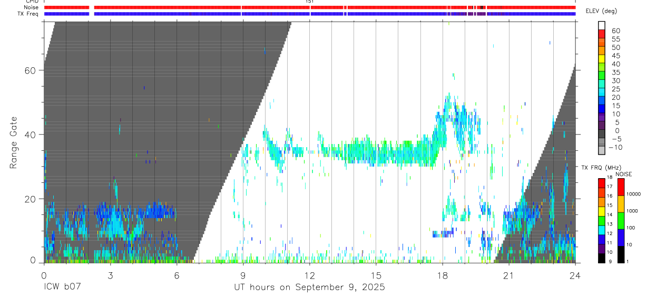Select the '20' tick label on the Range Gate axis
The height and width of the screenshot is (298, 647).
tap(31, 199)
